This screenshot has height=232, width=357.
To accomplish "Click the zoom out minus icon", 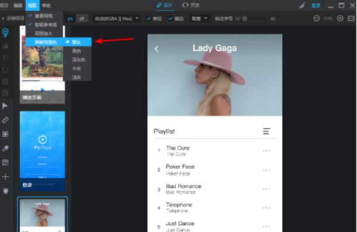I will [316, 19].
